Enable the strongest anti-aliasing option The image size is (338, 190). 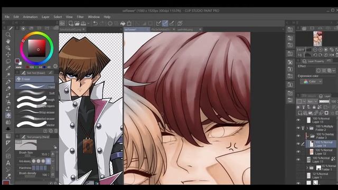pyautogui.click(x=48, y=161)
